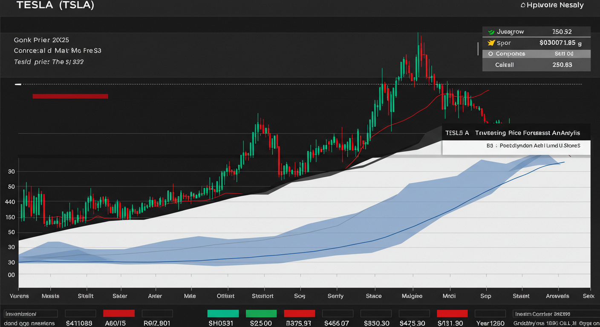The image size is (600, 327).
Task: Select the Msests x-axis label
Action: (51, 296)
